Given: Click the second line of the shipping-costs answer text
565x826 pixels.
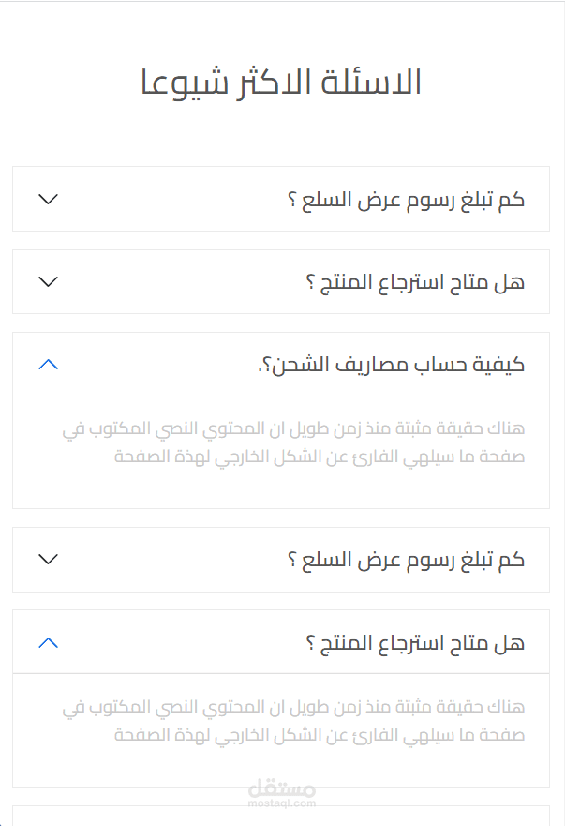Looking at the screenshot, I should 319,458.
